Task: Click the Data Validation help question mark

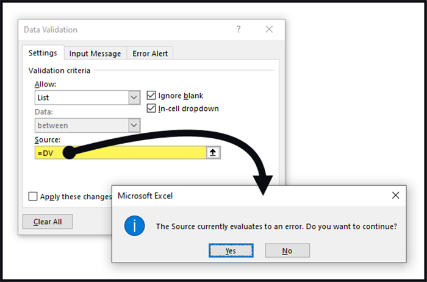Action: [x=239, y=29]
